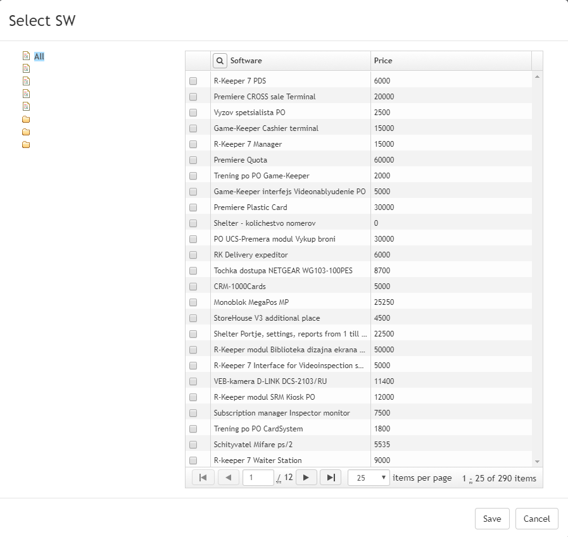Click the price value 25250
Screen dimensions: 568x537
(384, 302)
